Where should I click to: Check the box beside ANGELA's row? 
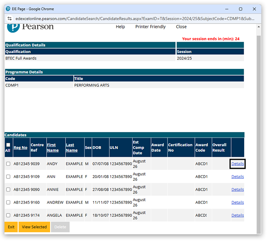click(x=8, y=215)
